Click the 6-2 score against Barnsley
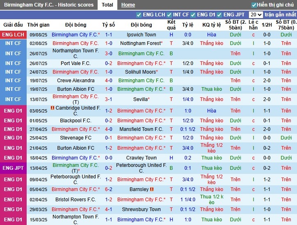This screenshot has width=297, height=225. click(x=109, y=189)
